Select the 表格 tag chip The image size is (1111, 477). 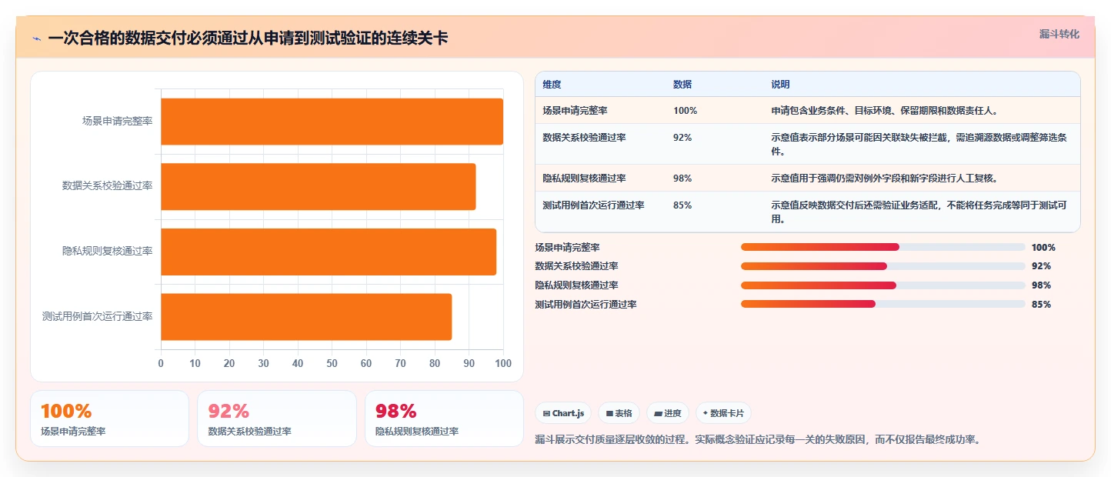[x=619, y=413]
